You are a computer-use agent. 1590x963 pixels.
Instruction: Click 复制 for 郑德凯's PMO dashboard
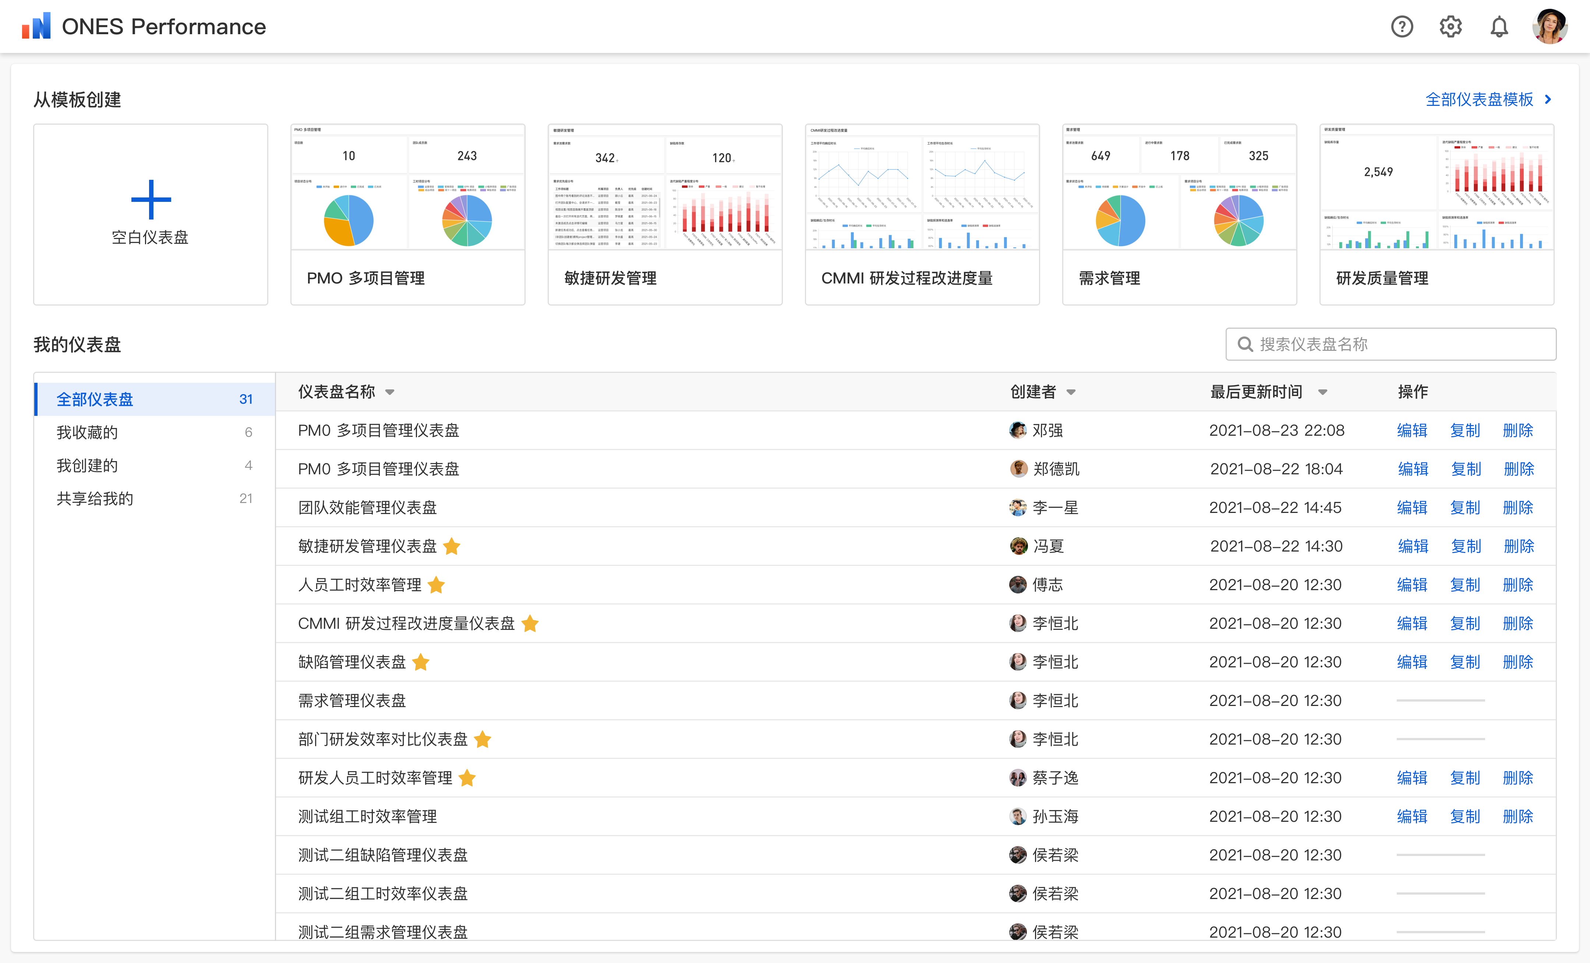click(1466, 468)
